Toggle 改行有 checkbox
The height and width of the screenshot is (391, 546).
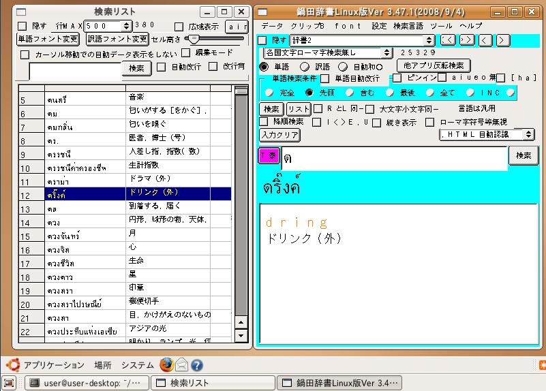pos(213,66)
